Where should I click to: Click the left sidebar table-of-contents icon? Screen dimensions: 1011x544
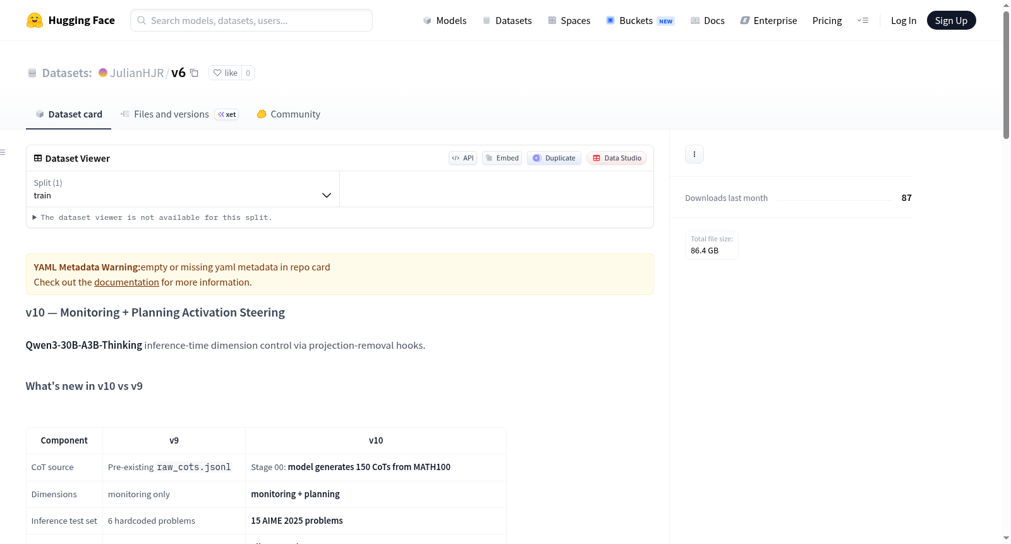pyautogui.click(x=3, y=152)
